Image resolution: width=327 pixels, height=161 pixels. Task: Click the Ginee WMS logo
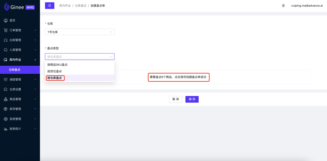(x=19, y=7)
